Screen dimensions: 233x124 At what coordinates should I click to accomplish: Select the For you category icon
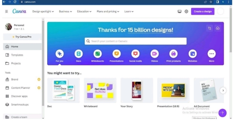(x=60, y=54)
